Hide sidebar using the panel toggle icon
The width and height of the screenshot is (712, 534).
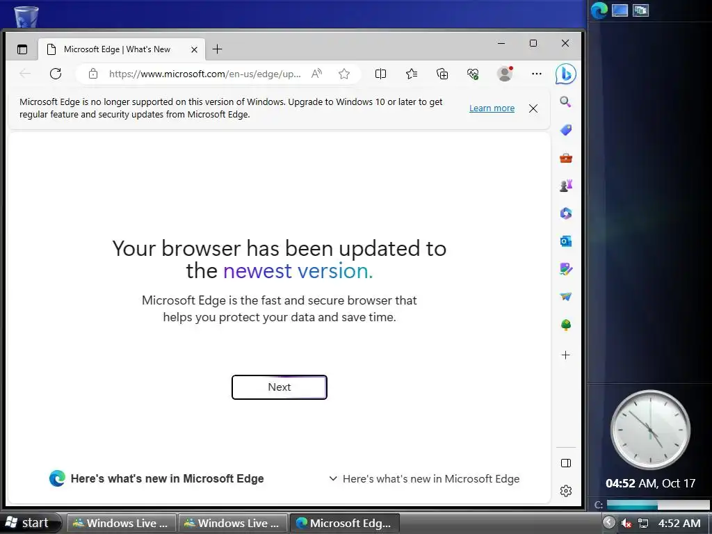(566, 463)
